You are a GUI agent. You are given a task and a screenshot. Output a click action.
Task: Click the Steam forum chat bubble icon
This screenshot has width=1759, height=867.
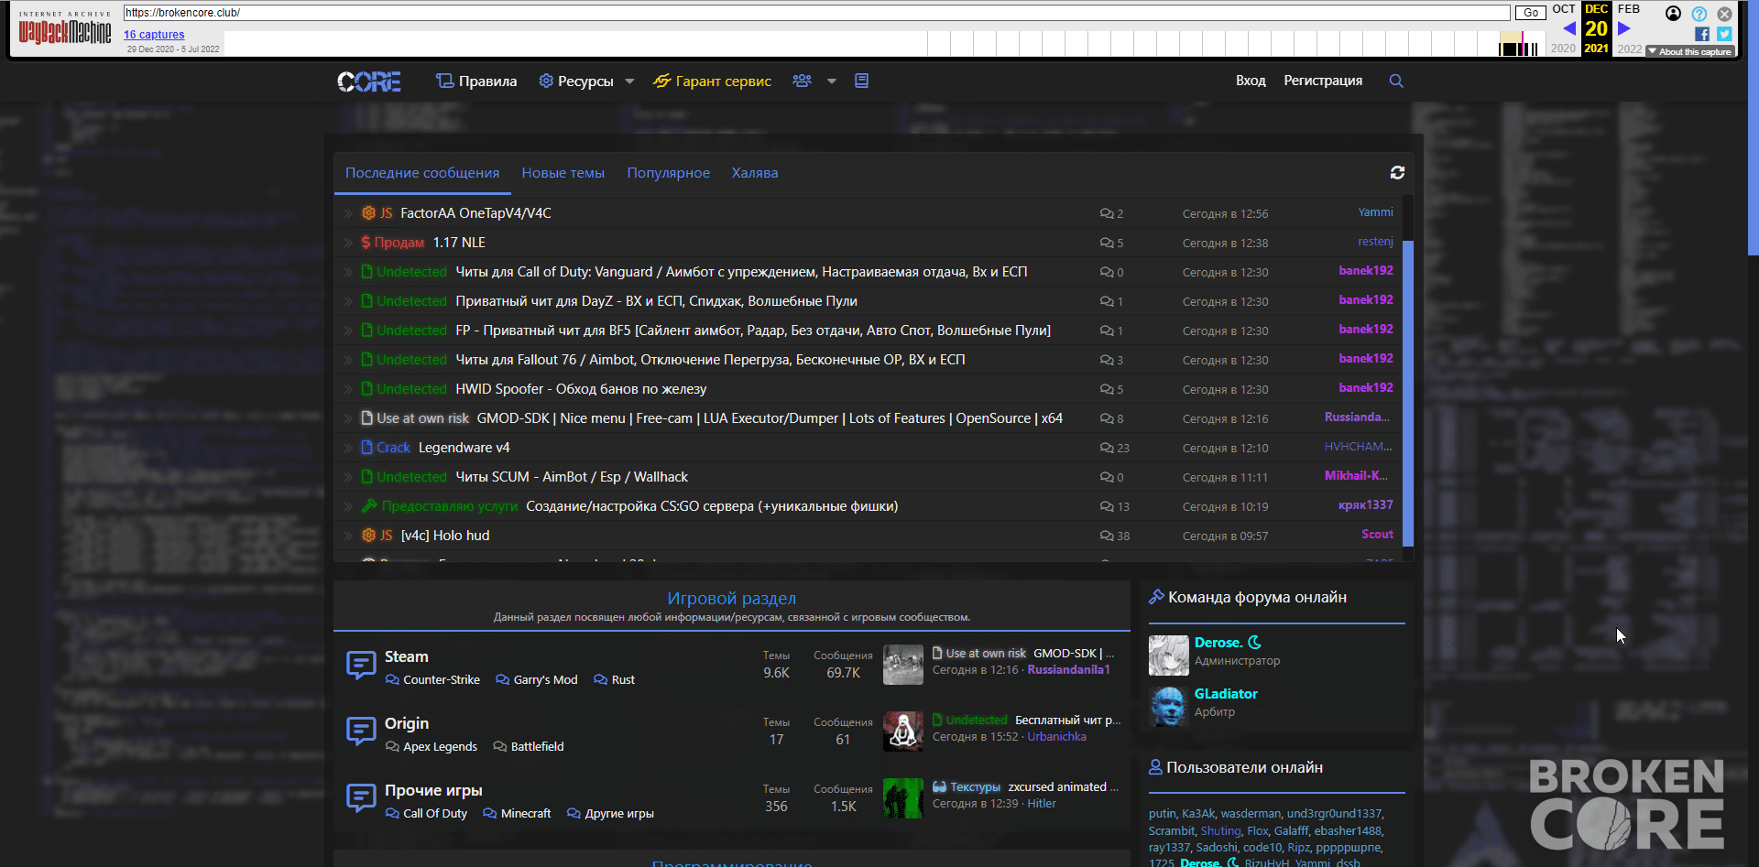pos(361,665)
